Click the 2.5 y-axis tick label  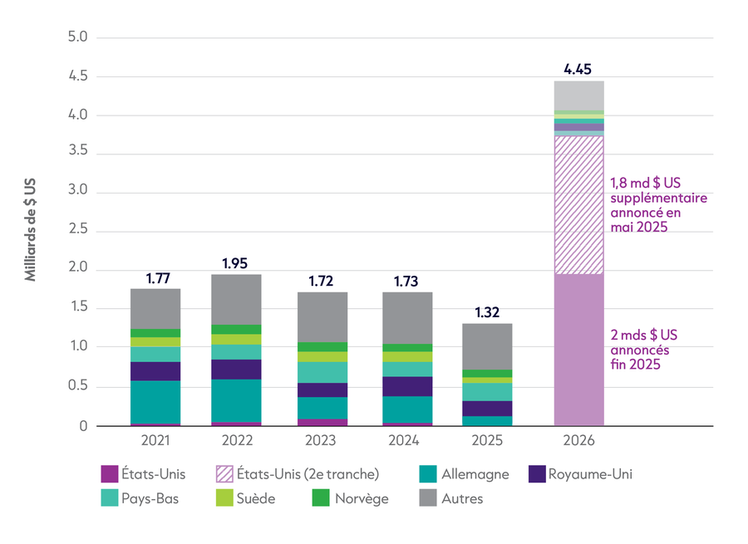[x=78, y=229]
